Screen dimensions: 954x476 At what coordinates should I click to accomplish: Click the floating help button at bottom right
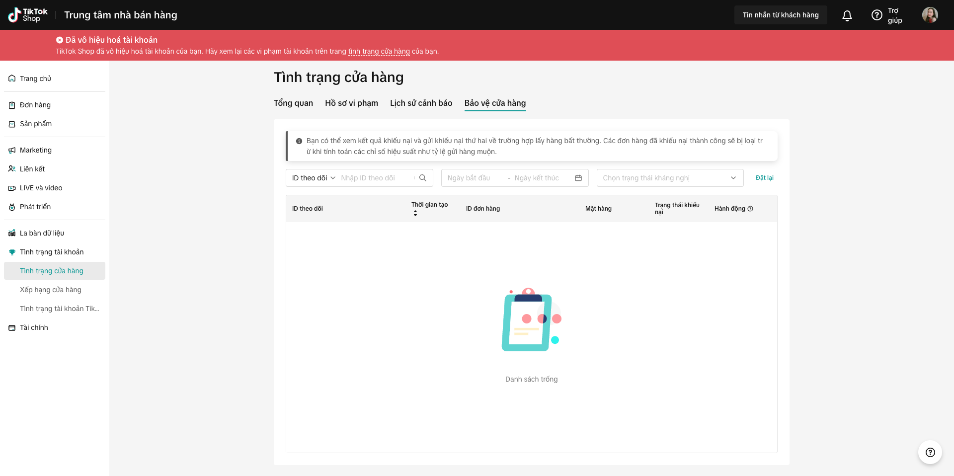(x=930, y=452)
